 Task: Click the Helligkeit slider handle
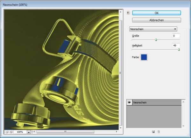179,50
